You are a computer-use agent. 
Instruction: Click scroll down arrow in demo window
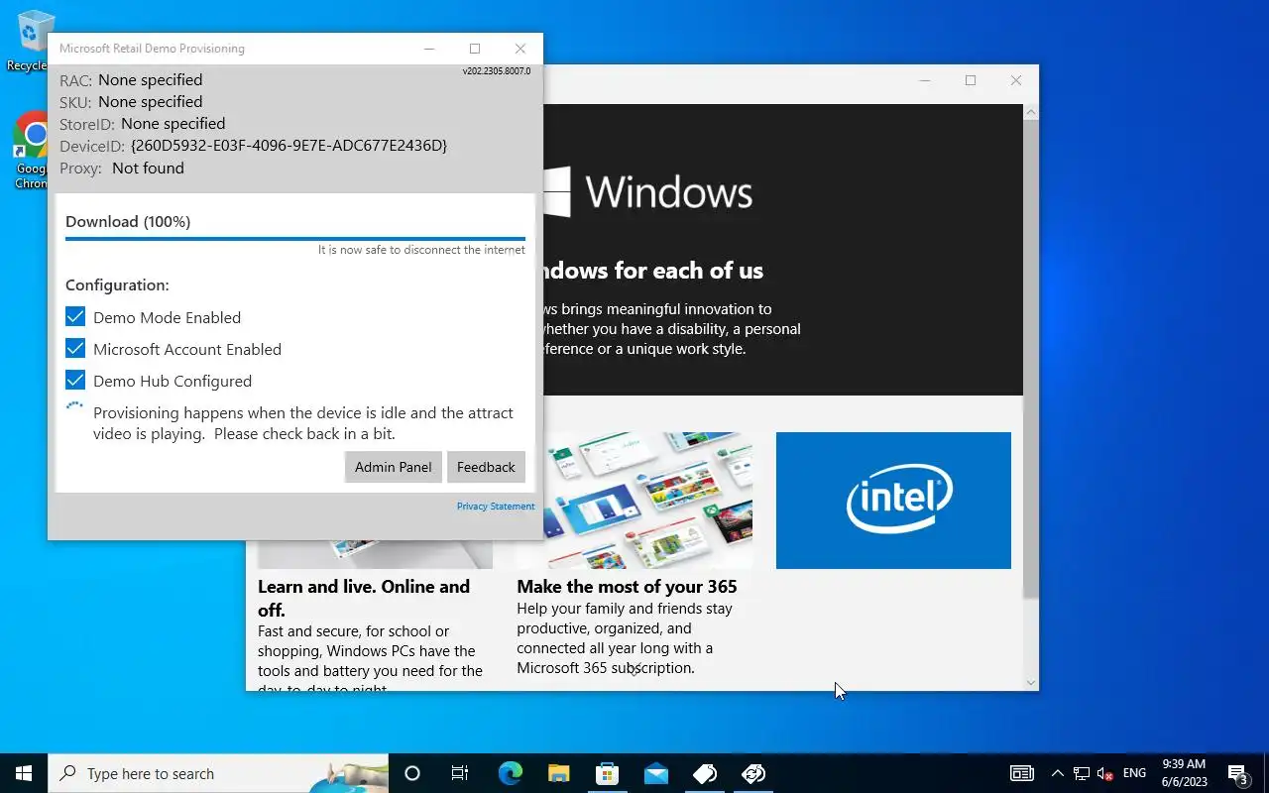[1030, 682]
